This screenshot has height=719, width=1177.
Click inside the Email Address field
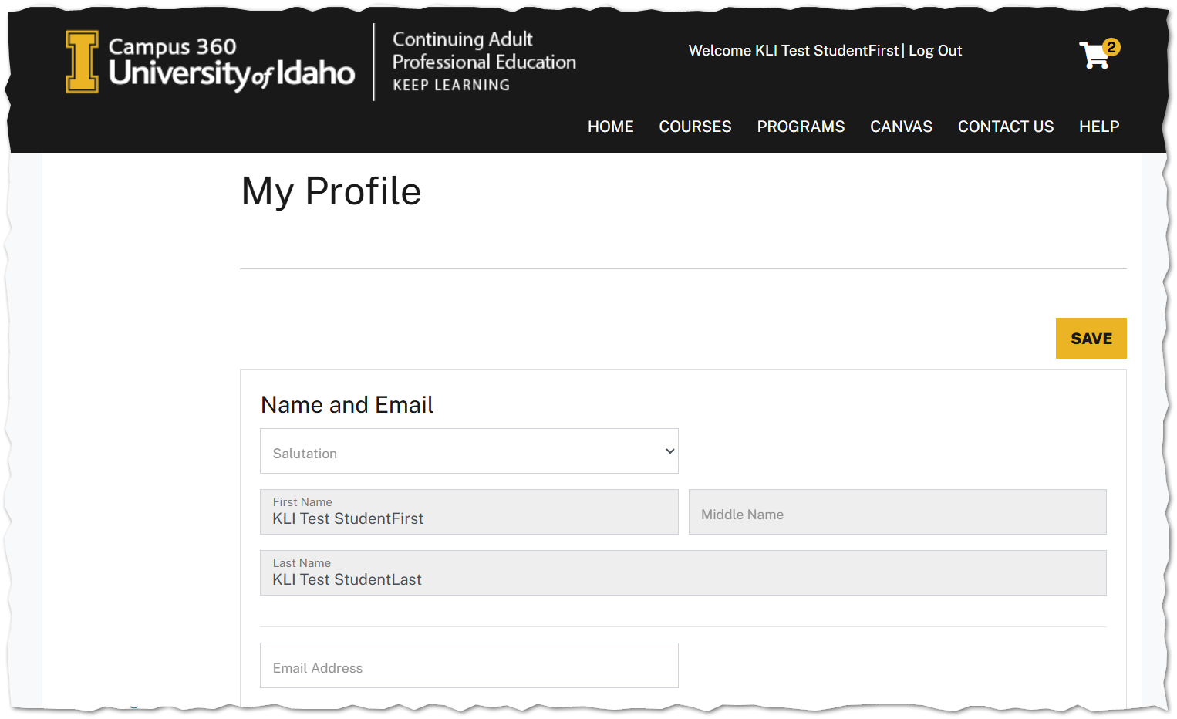[469, 665]
